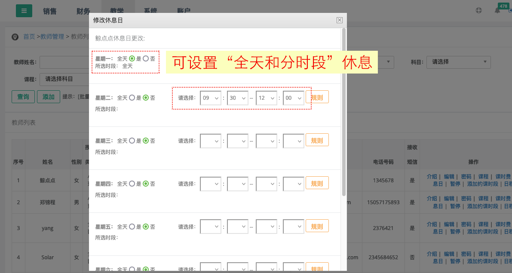Viewport: 512px width, 273px height.
Task: Open 星期五 start-hour dropdown
Action: (210, 227)
